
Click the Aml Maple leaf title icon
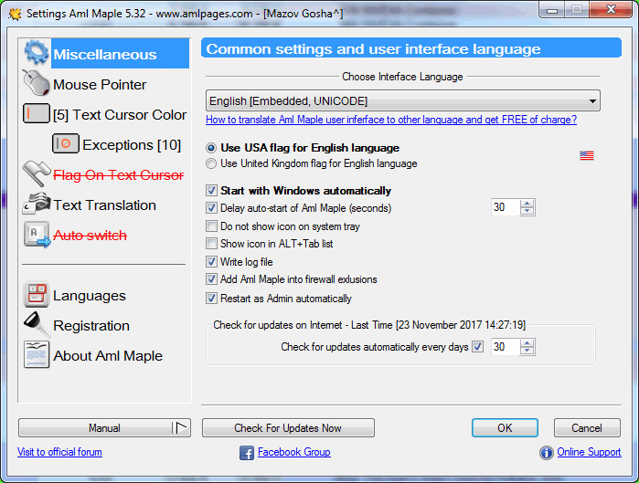click(x=15, y=14)
